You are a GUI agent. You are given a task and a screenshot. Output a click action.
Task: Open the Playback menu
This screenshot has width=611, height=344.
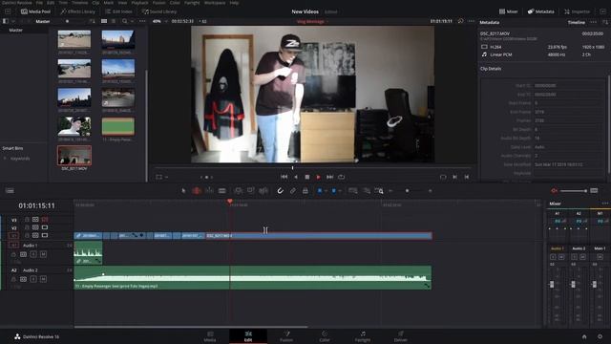tap(139, 2)
